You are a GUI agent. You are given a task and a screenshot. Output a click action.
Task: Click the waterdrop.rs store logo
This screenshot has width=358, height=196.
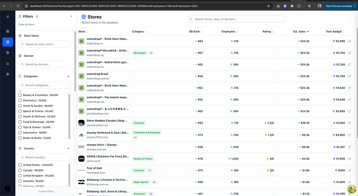pos(81,41)
